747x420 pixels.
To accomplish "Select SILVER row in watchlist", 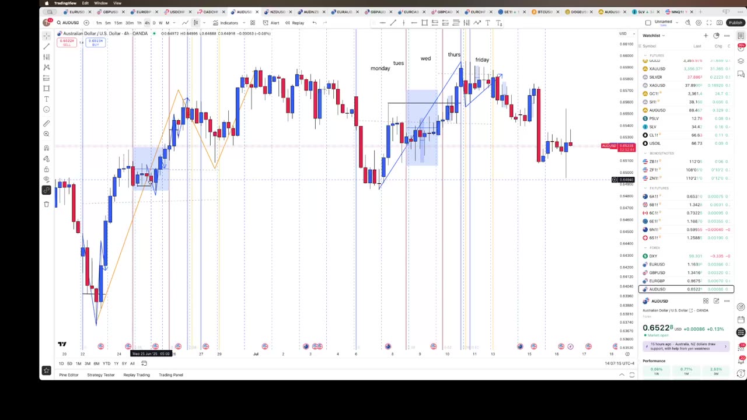I will tap(686, 77).
